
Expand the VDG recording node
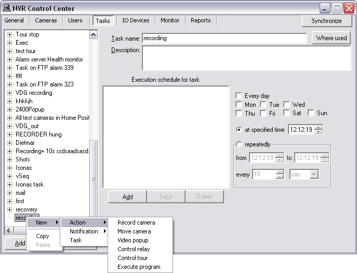9,93
